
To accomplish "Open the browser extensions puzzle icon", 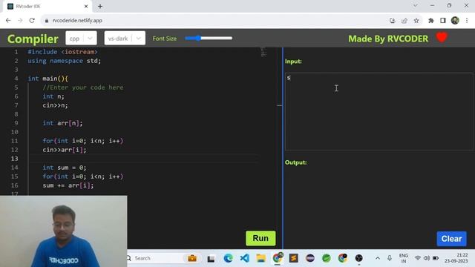I will tap(430, 21).
